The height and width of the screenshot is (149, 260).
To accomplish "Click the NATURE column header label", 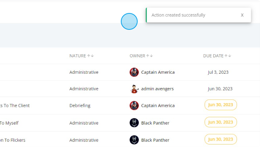I will click(78, 56).
